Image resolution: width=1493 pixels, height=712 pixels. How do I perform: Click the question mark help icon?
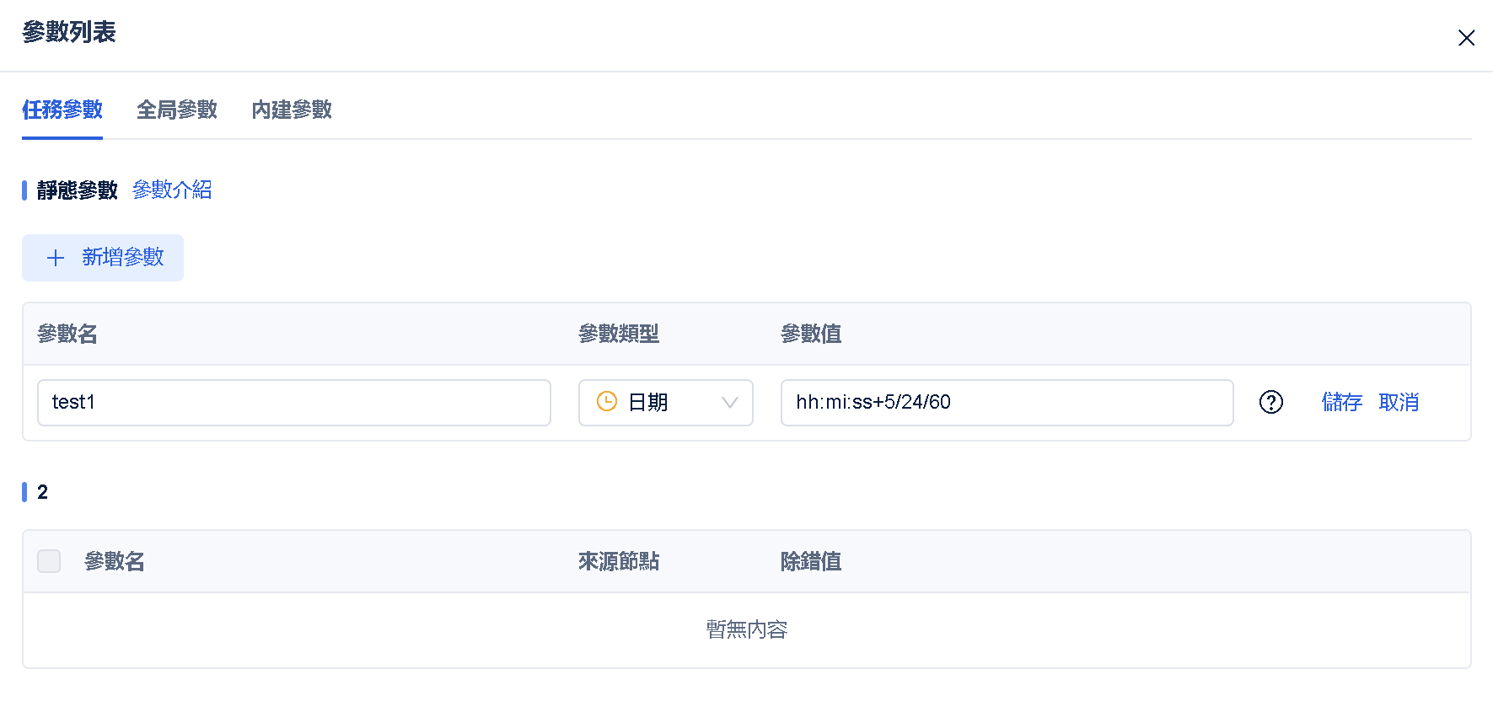(x=1270, y=403)
